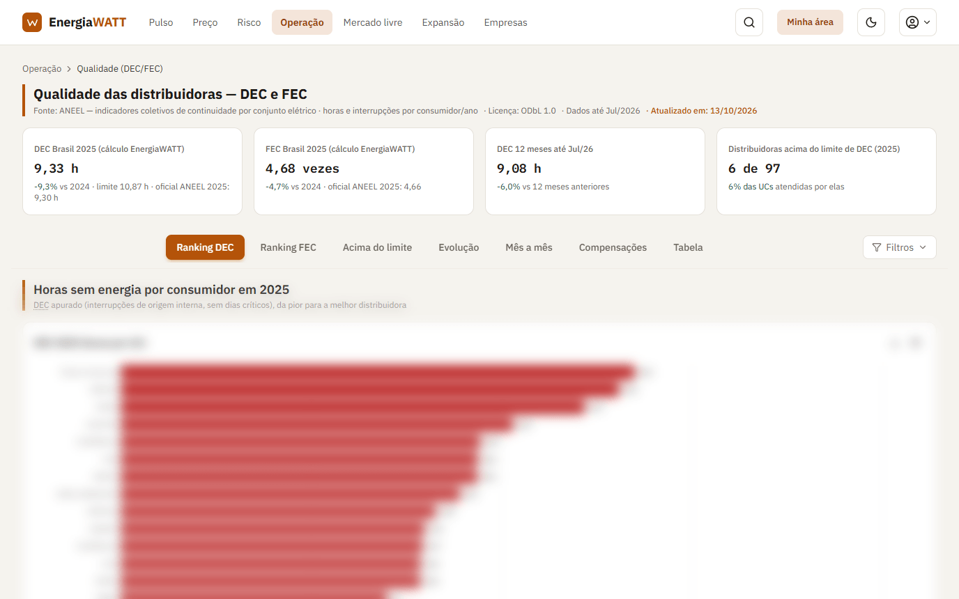Click the topmost red bar in chart
959x599 pixels.
point(378,373)
